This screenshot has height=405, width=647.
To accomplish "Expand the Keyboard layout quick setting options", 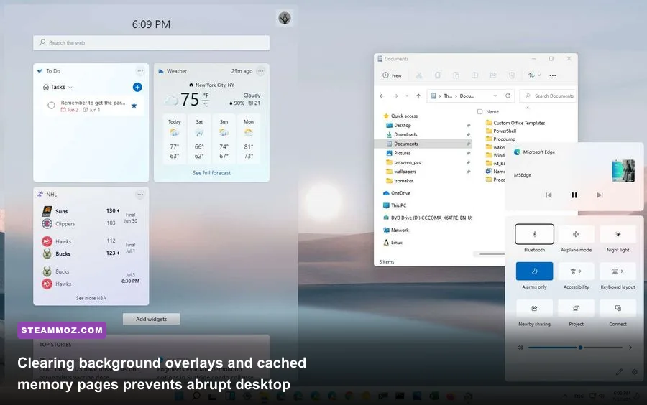I will pos(622,271).
